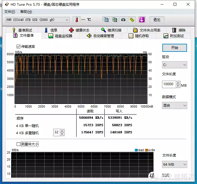Enable the 测量块大小 checkbox
This screenshot has width=197, height=184.
click(18, 144)
